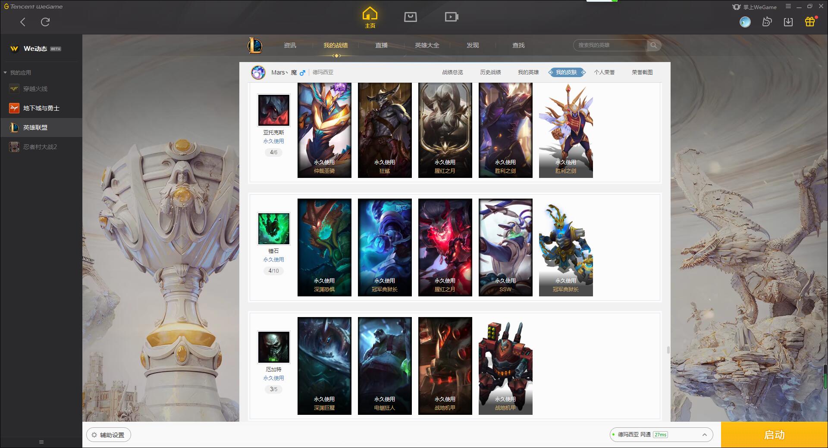Screen dimensions: 828x448
Task: Select 地下城与勇士 in the sidebar
Action: tap(41, 108)
